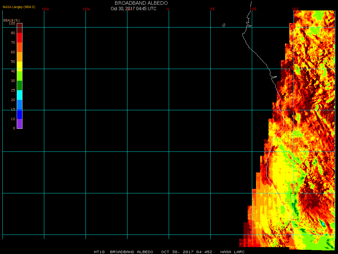
Task: Click the bright red legend swatch
Action: (x=19, y=38)
